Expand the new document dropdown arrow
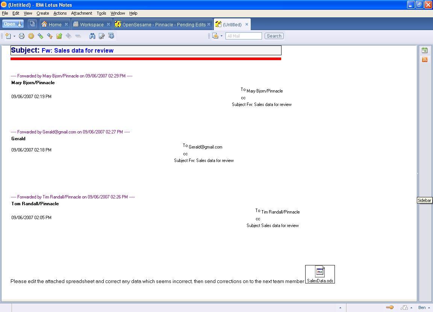Image resolution: width=433 pixels, height=312 pixels. (14, 36)
